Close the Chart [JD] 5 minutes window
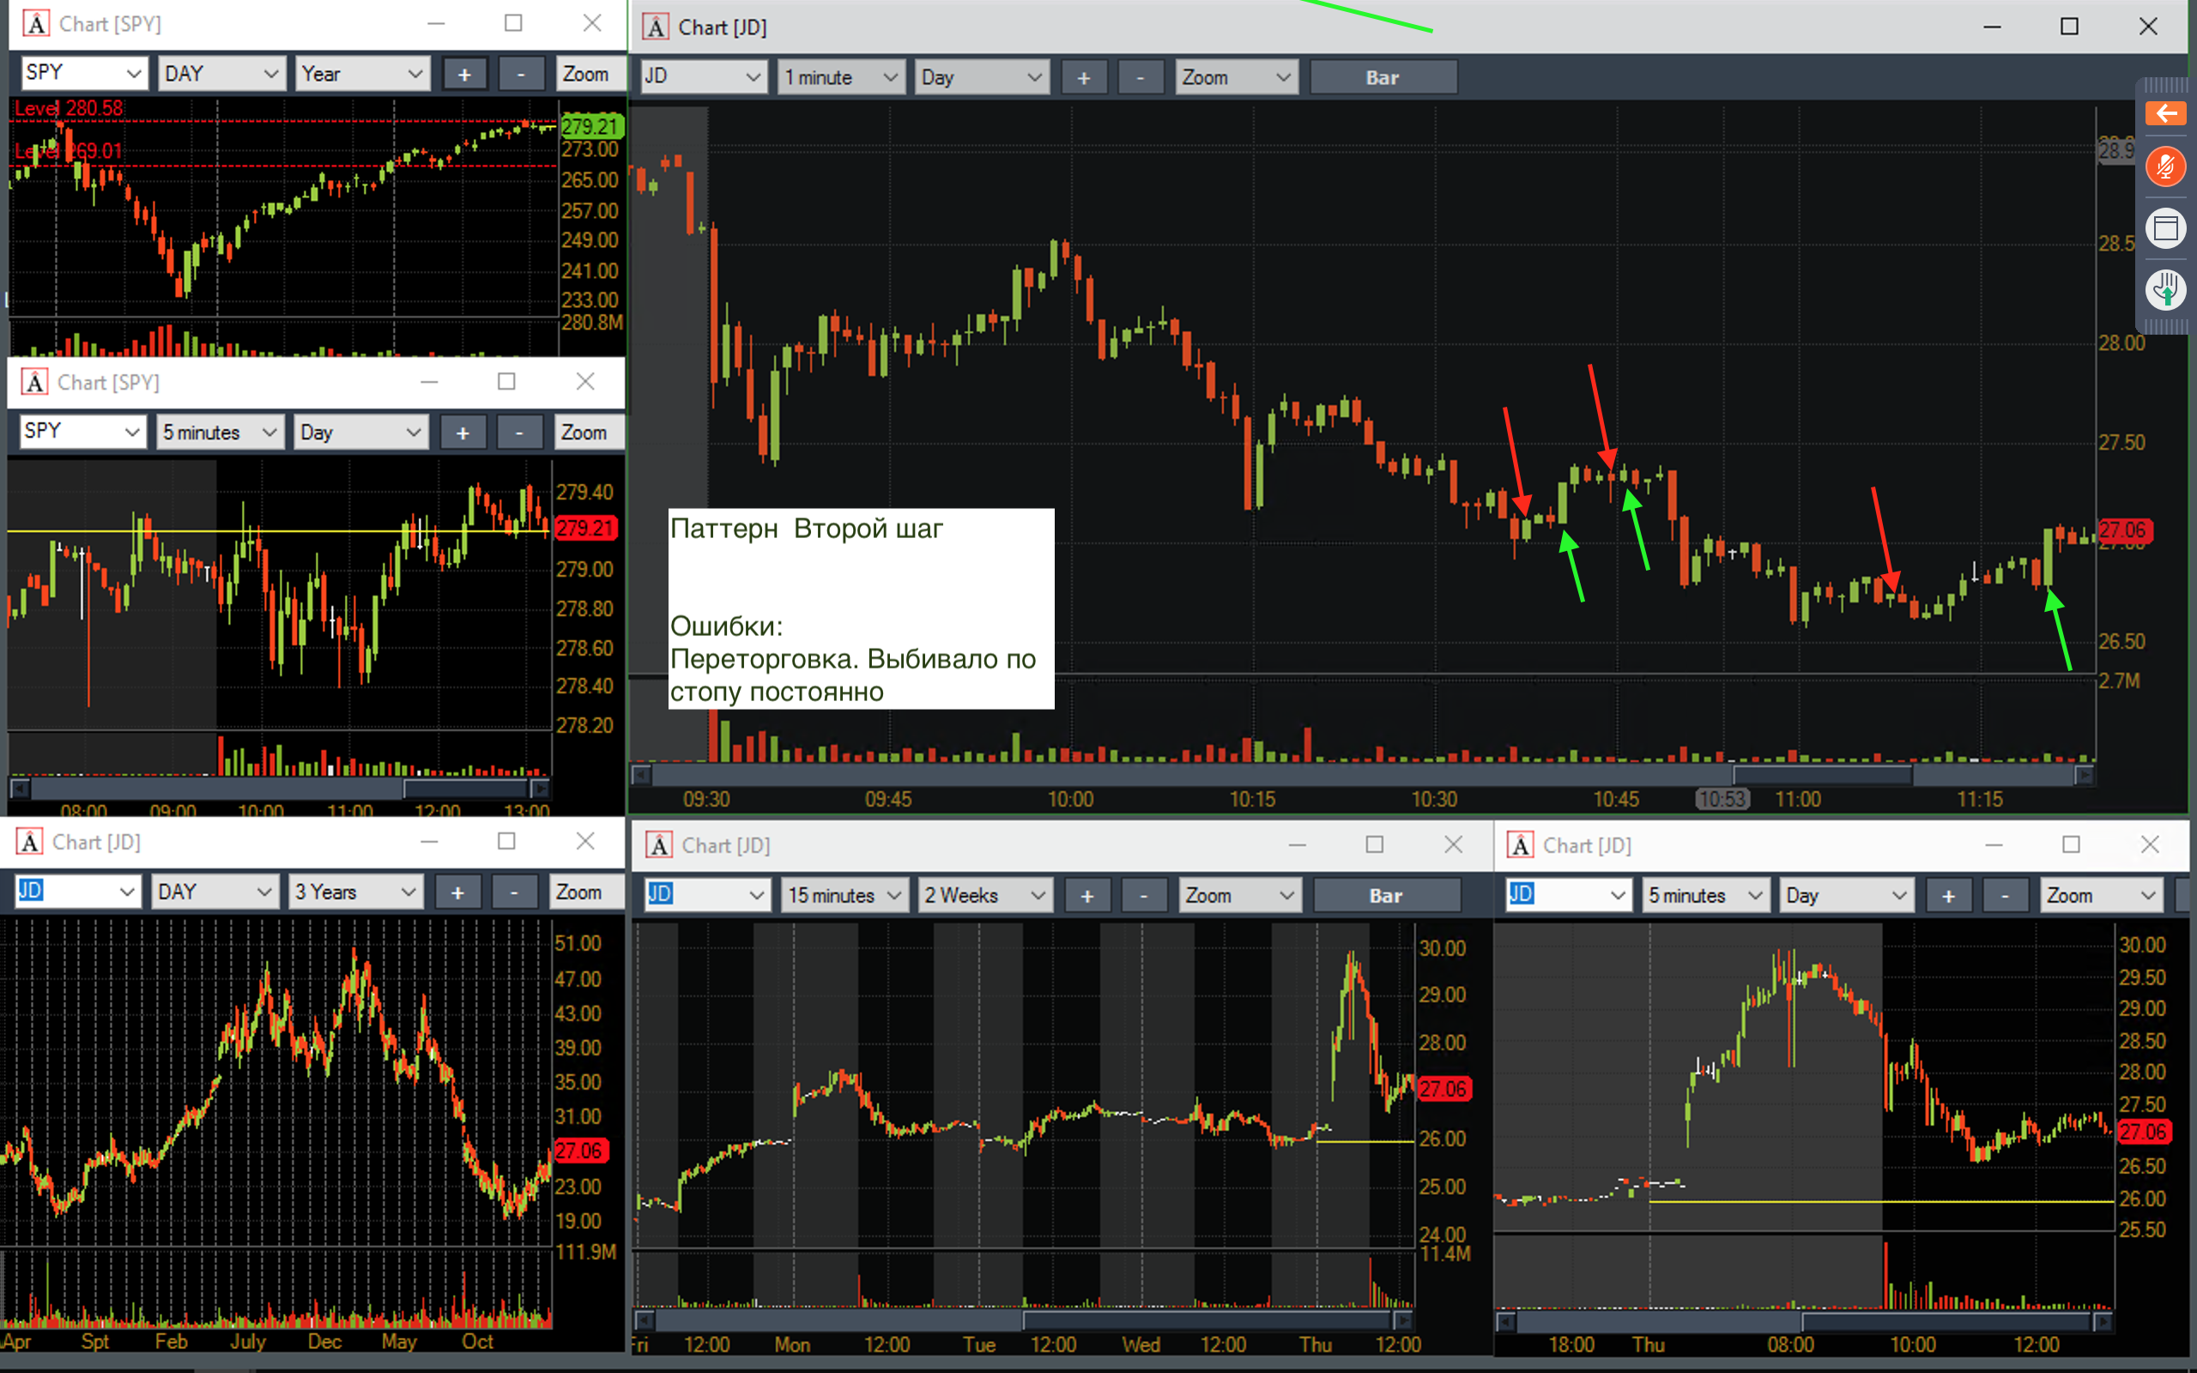 (x=2150, y=844)
